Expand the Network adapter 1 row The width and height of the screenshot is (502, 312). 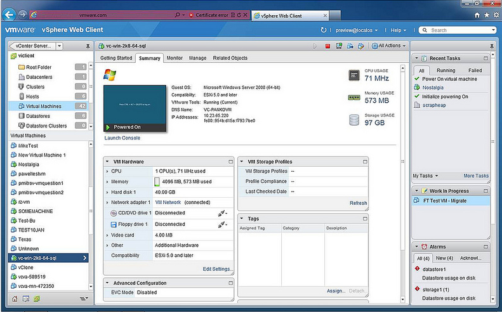click(107, 202)
